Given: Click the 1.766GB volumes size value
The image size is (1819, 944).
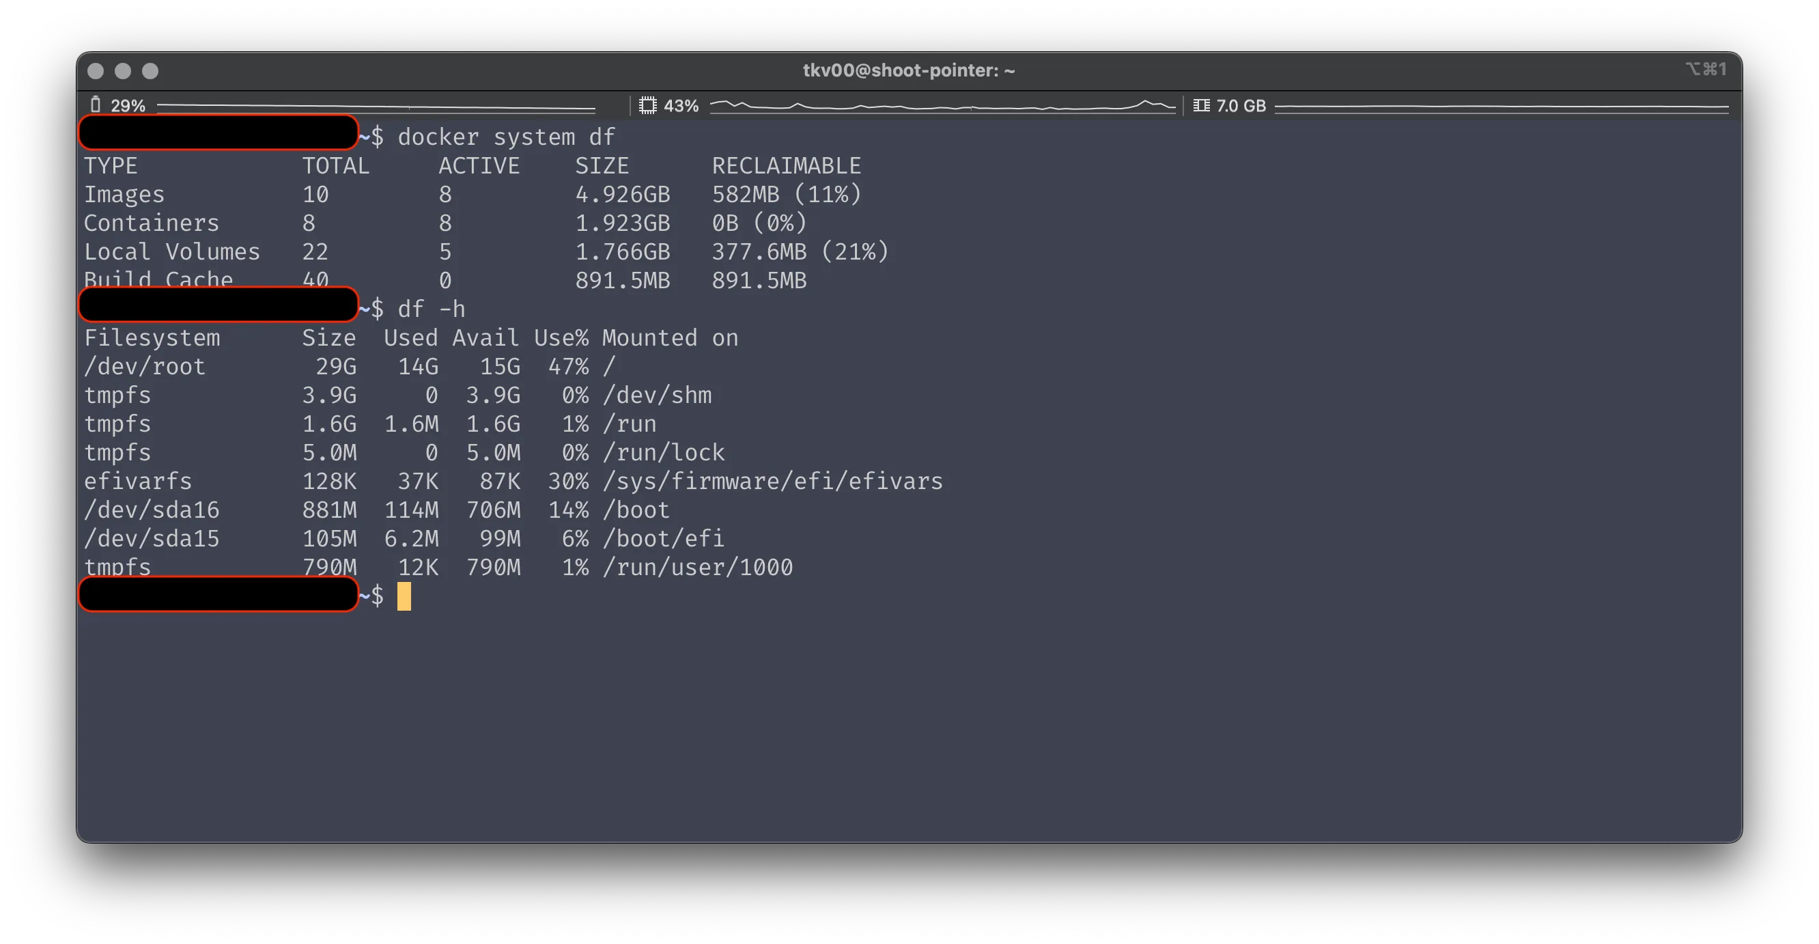Looking at the screenshot, I should pos(622,251).
